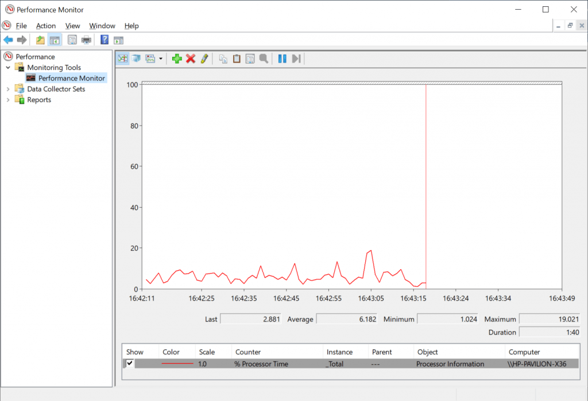Open the Action menu

pos(45,25)
